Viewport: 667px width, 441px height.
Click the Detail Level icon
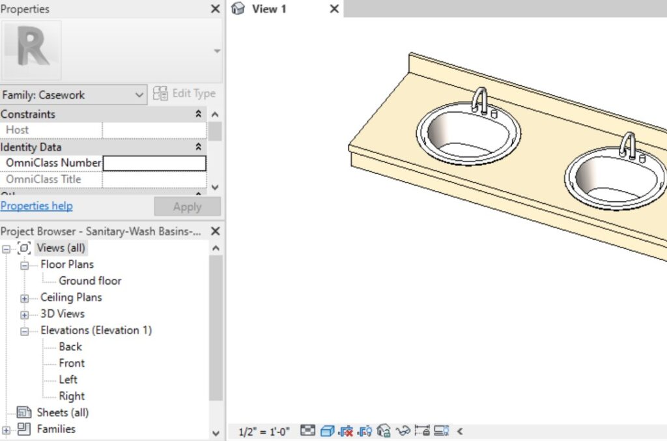307,431
